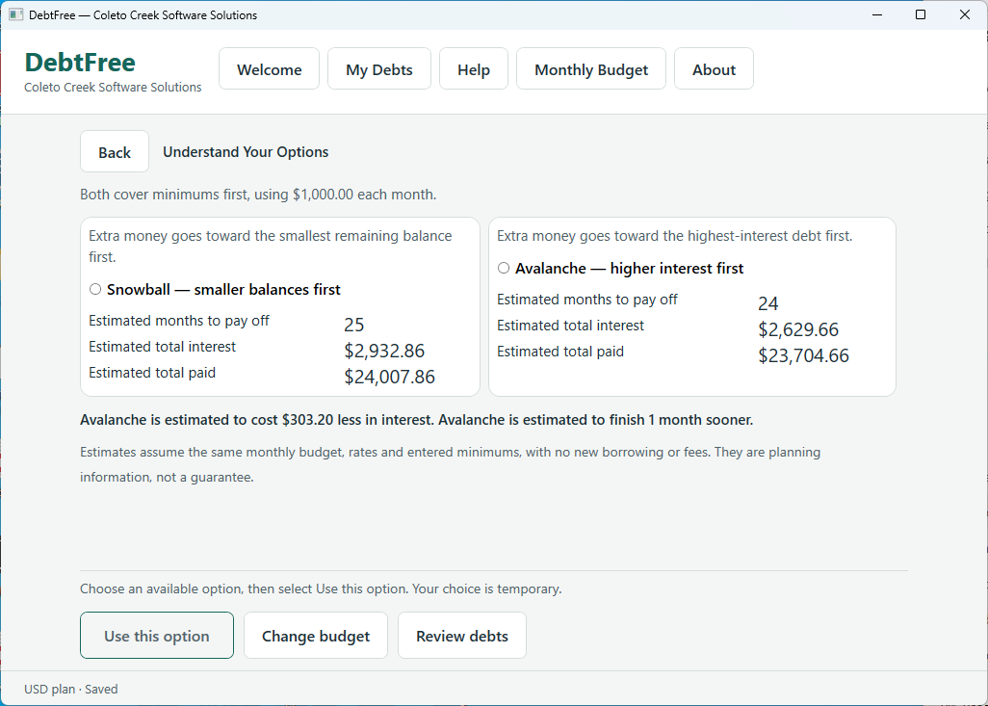
Task: Maximize the DebtFree window
Action: click(x=921, y=14)
